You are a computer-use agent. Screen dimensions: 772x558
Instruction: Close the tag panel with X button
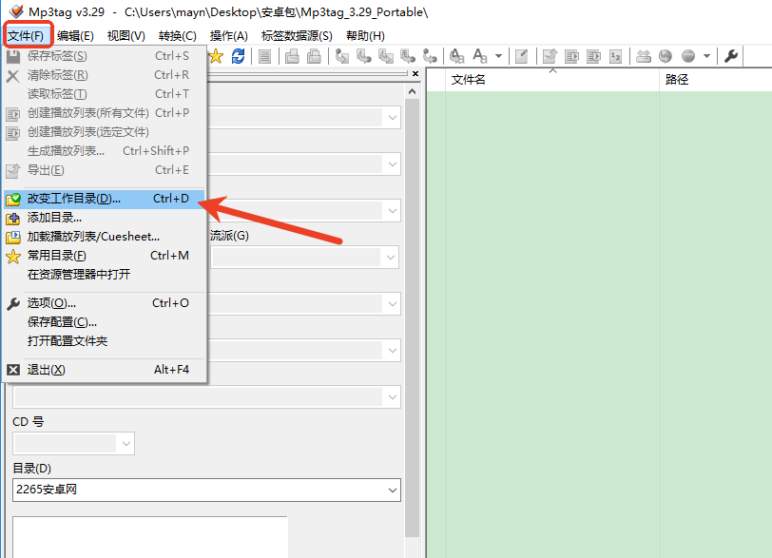[x=415, y=74]
